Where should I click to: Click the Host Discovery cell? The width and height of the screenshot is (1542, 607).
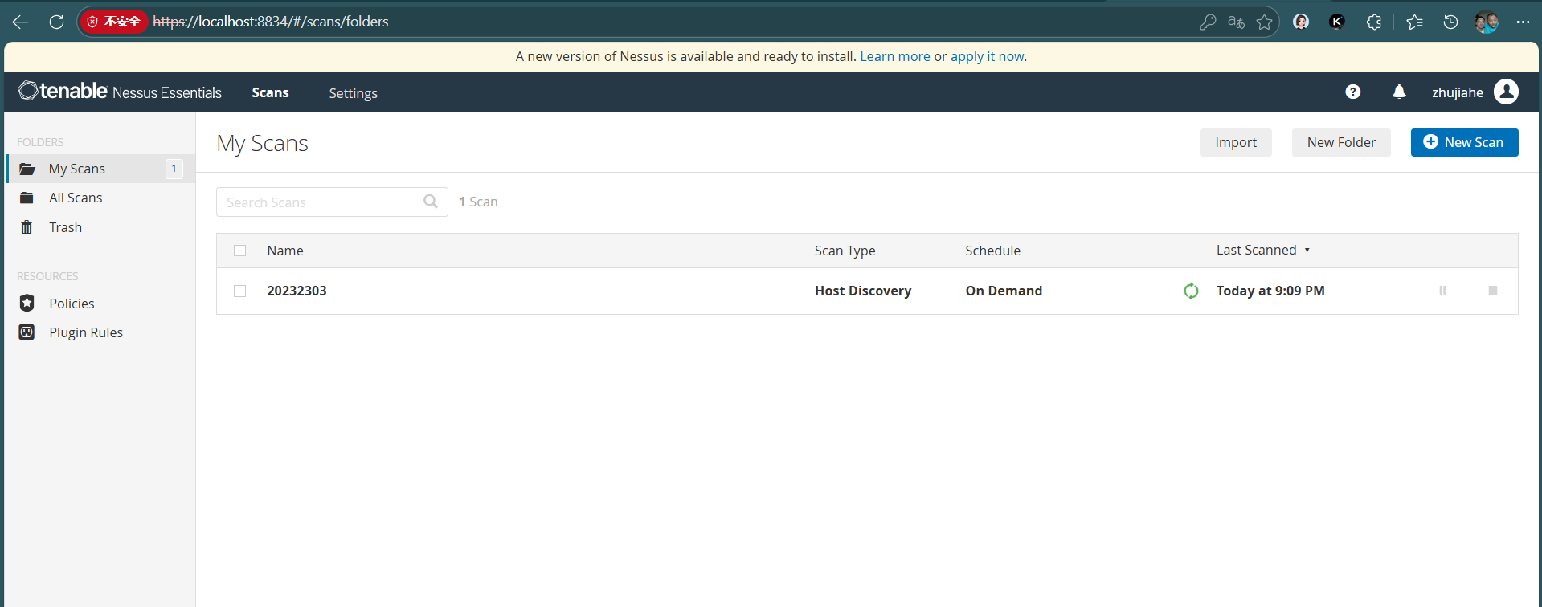[x=863, y=291]
